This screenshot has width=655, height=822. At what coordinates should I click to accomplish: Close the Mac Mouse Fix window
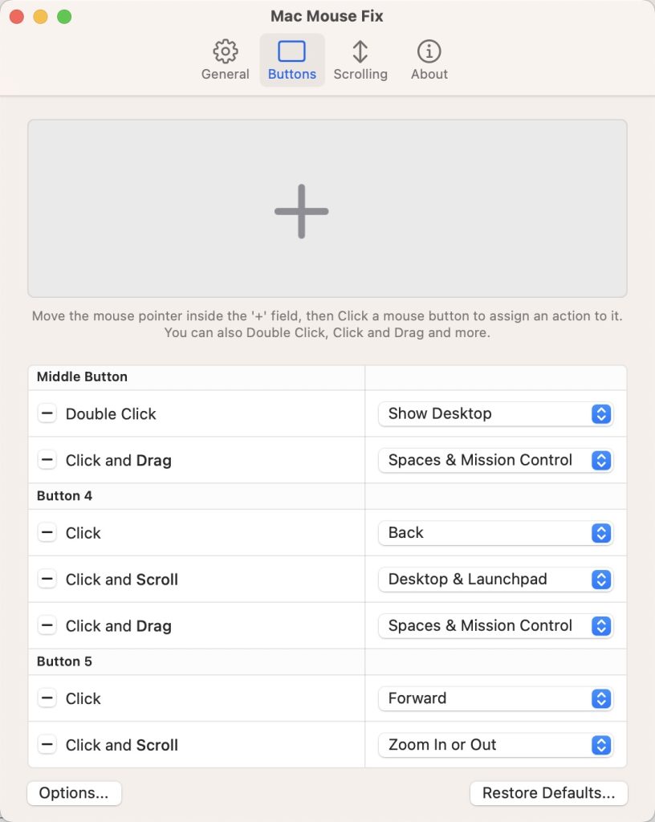17,17
